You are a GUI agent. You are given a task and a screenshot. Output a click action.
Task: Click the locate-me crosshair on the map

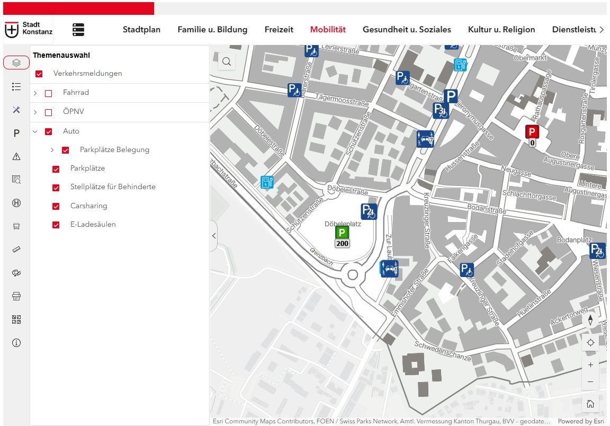tap(590, 342)
